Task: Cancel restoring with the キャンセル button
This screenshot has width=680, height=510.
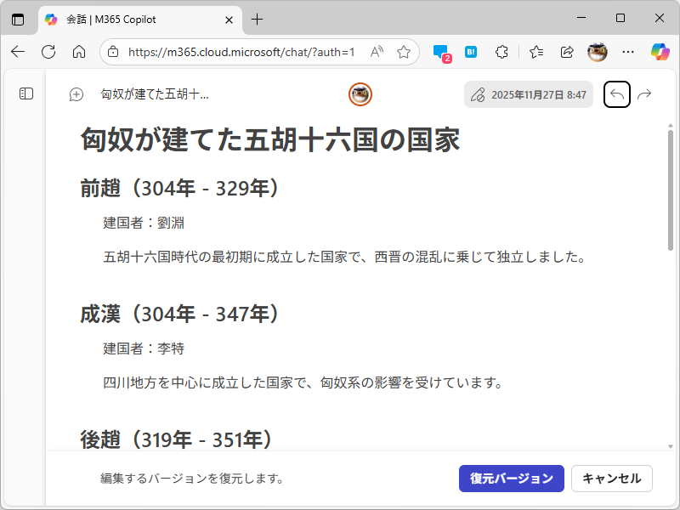Action: 612,479
